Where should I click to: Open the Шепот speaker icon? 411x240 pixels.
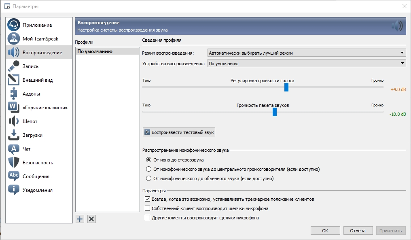[14, 121]
